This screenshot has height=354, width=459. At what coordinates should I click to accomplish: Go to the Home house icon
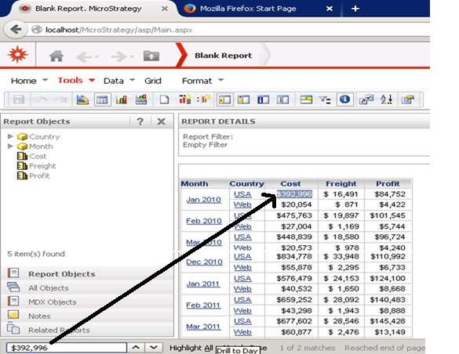click(56, 56)
